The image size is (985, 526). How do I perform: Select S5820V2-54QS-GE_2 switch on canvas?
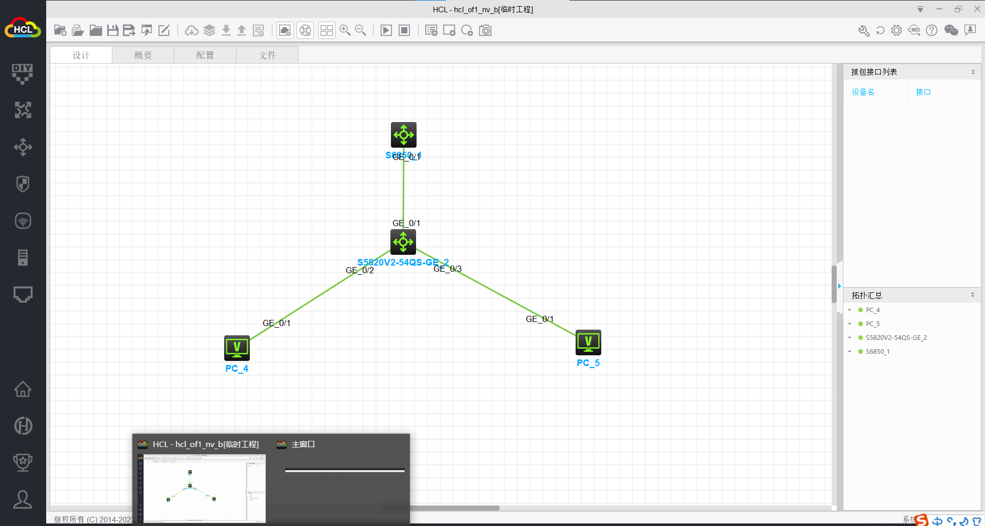click(403, 242)
